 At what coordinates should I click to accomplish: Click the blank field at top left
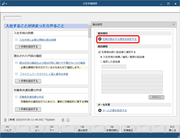(13, 18)
